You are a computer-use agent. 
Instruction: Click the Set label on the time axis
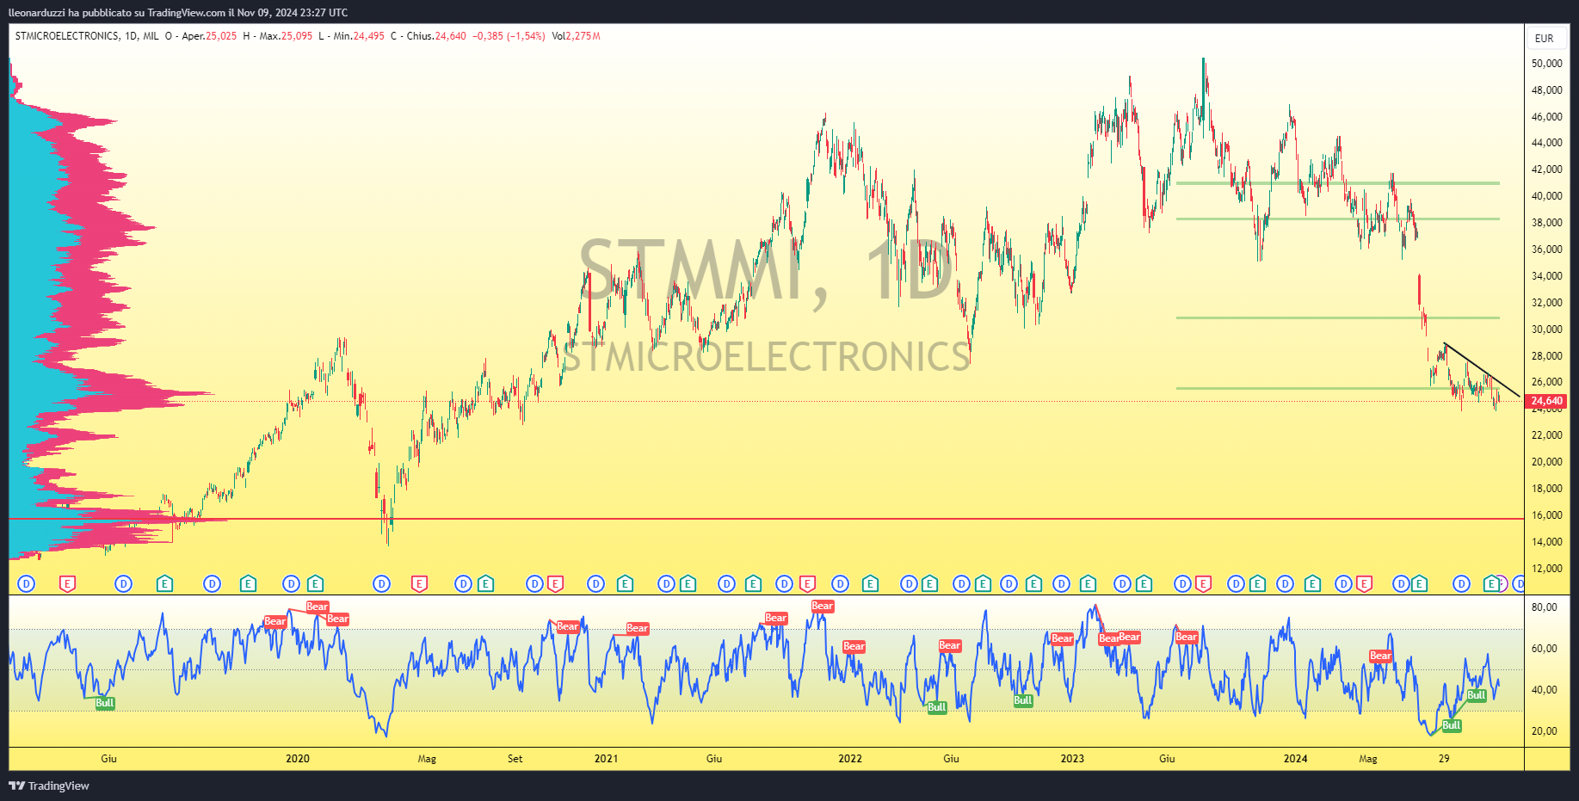click(515, 759)
